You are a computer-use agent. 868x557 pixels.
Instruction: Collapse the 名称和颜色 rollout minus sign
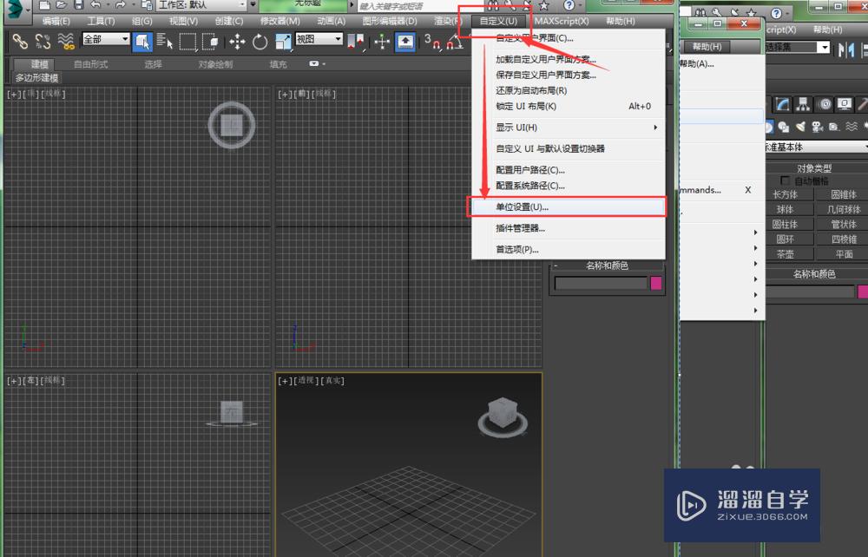556,265
